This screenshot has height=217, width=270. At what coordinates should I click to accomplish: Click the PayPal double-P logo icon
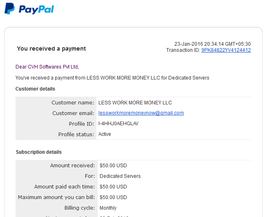click(10, 9)
